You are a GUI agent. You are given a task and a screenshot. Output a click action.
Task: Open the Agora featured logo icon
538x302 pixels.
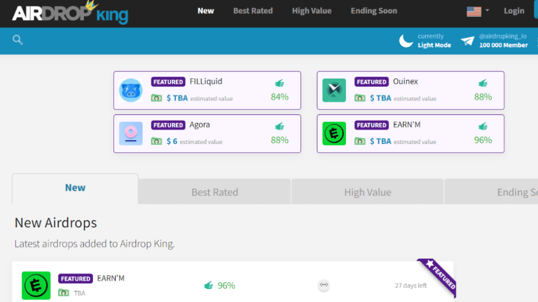click(131, 133)
